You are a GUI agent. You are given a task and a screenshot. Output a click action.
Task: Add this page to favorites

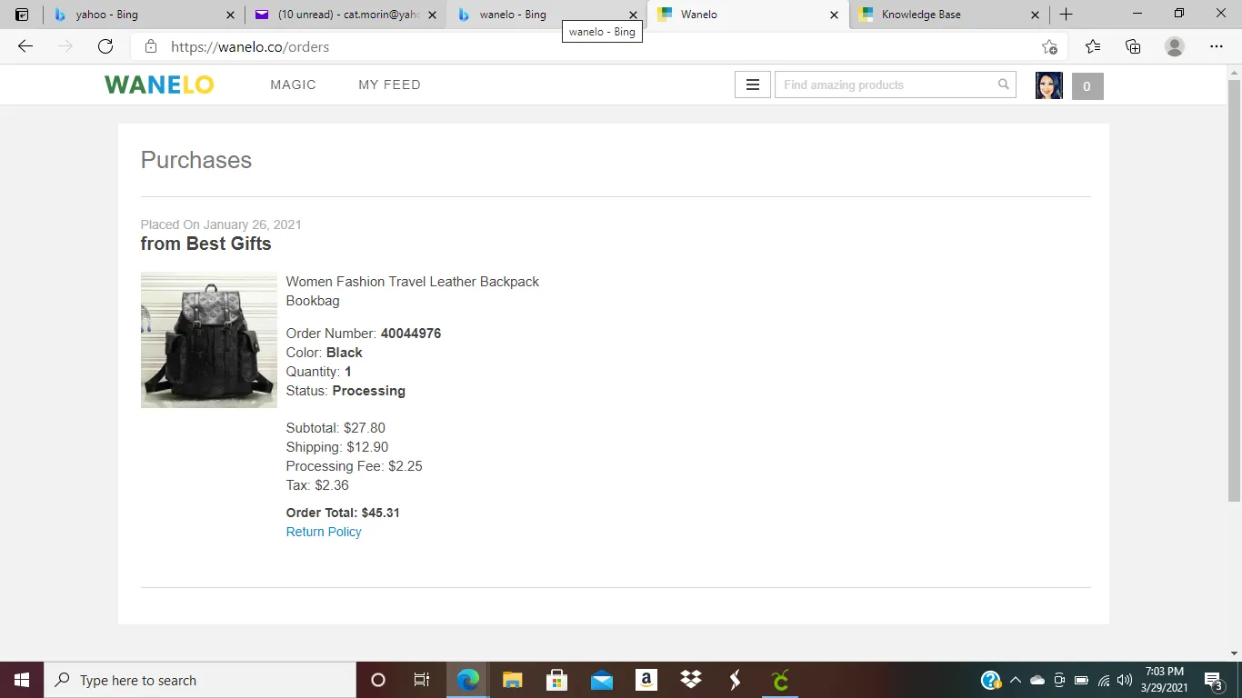1049,46
